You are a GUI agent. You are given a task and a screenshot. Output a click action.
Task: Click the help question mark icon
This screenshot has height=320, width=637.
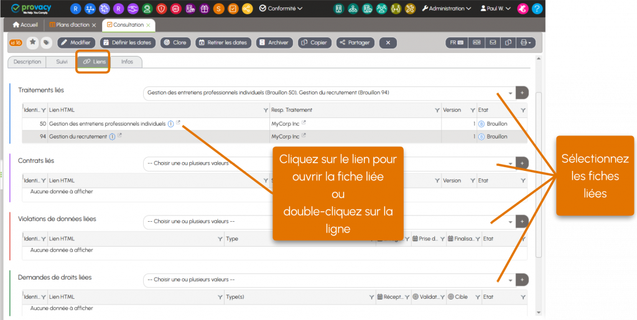point(537,9)
